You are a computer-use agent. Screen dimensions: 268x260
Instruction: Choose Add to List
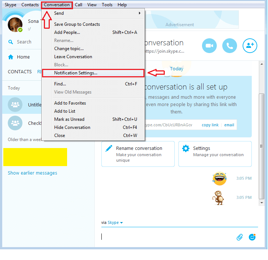click(93, 111)
